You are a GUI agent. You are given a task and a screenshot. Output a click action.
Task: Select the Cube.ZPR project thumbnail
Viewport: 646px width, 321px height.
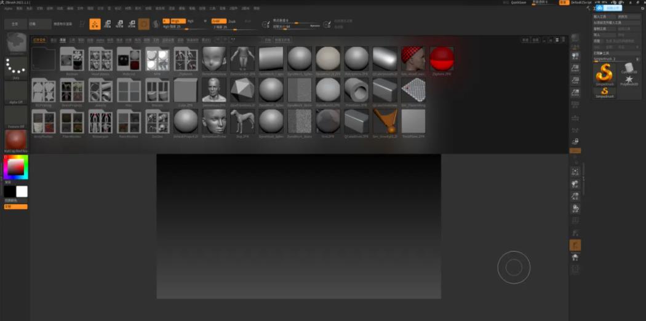click(x=186, y=92)
